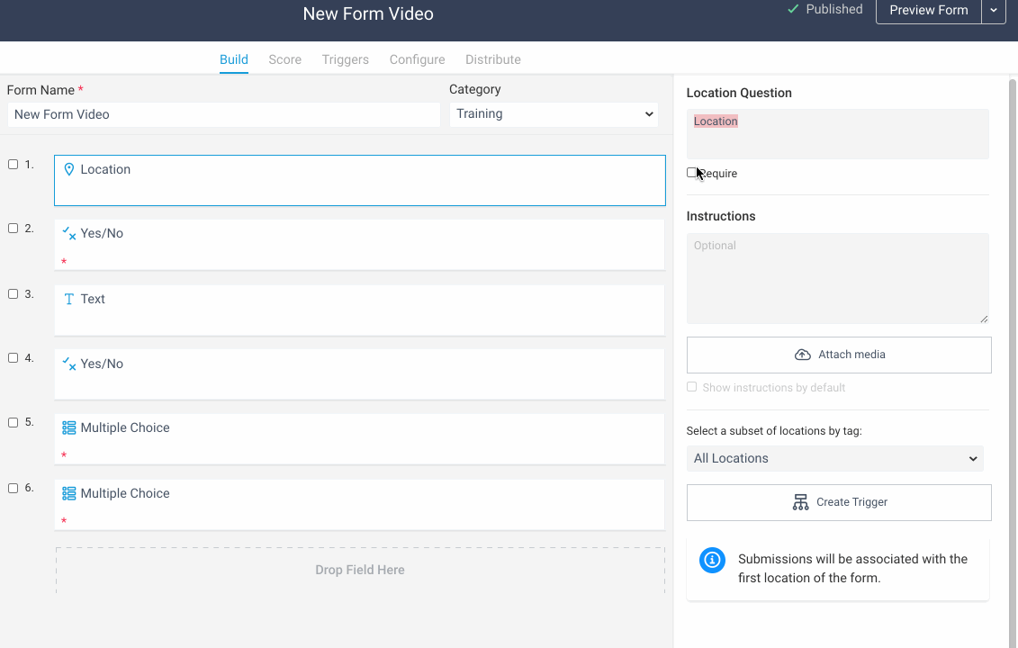Select the Multiple Choice icon on field 5
1018x648 pixels.
[69, 427]
